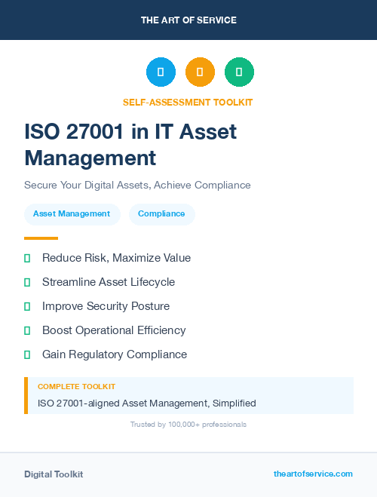Click THE ART OF SERVICE header title
The height and width of the screenshot is (497, 377).
pos(188,20)
